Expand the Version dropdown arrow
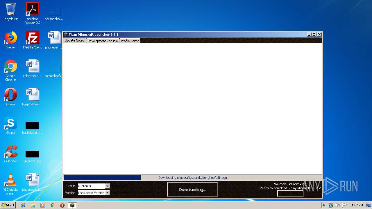 (x=108, y=193)
